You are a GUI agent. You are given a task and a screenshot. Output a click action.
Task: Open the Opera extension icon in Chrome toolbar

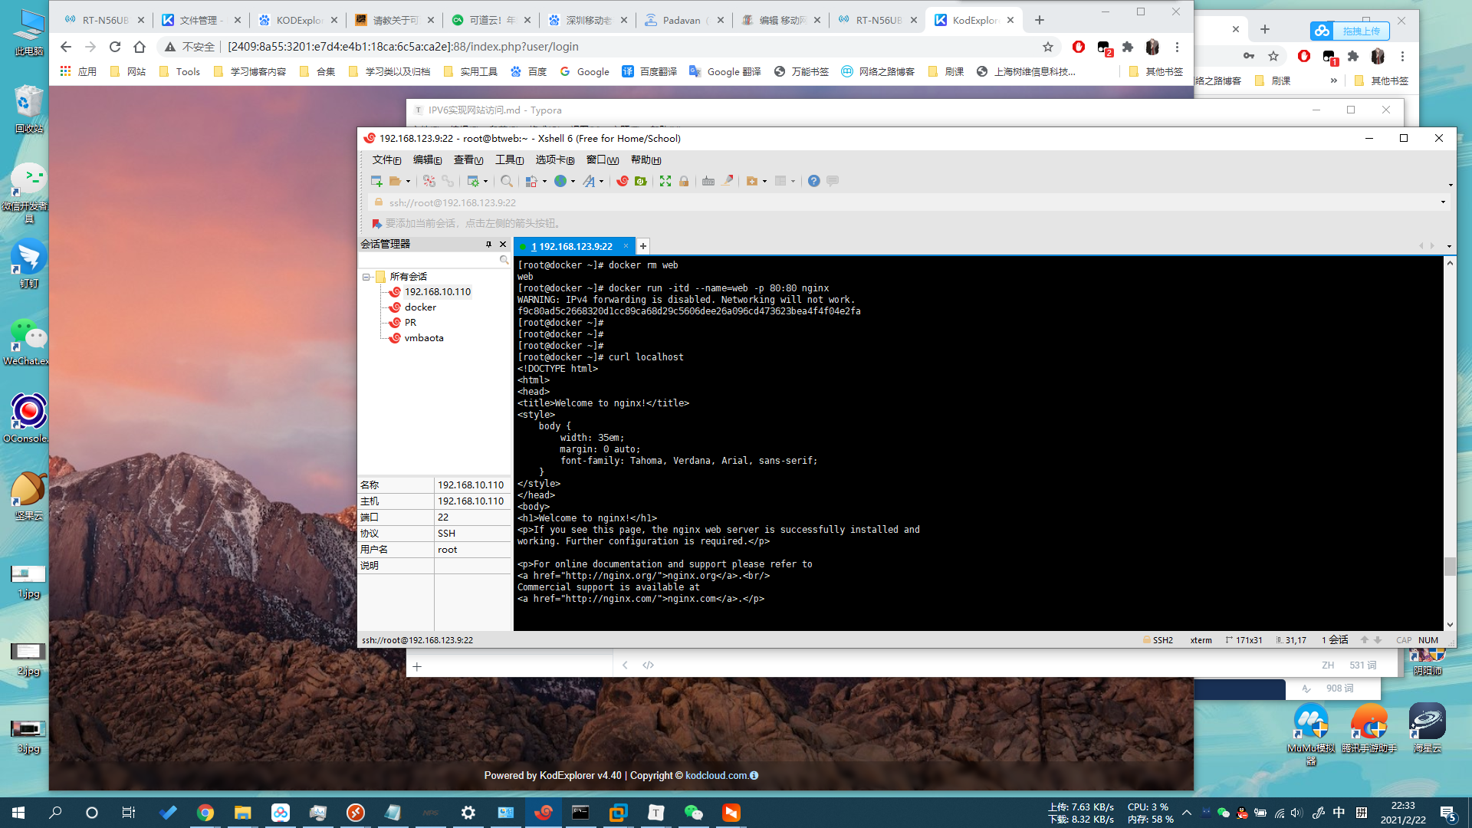[1079, 47]
